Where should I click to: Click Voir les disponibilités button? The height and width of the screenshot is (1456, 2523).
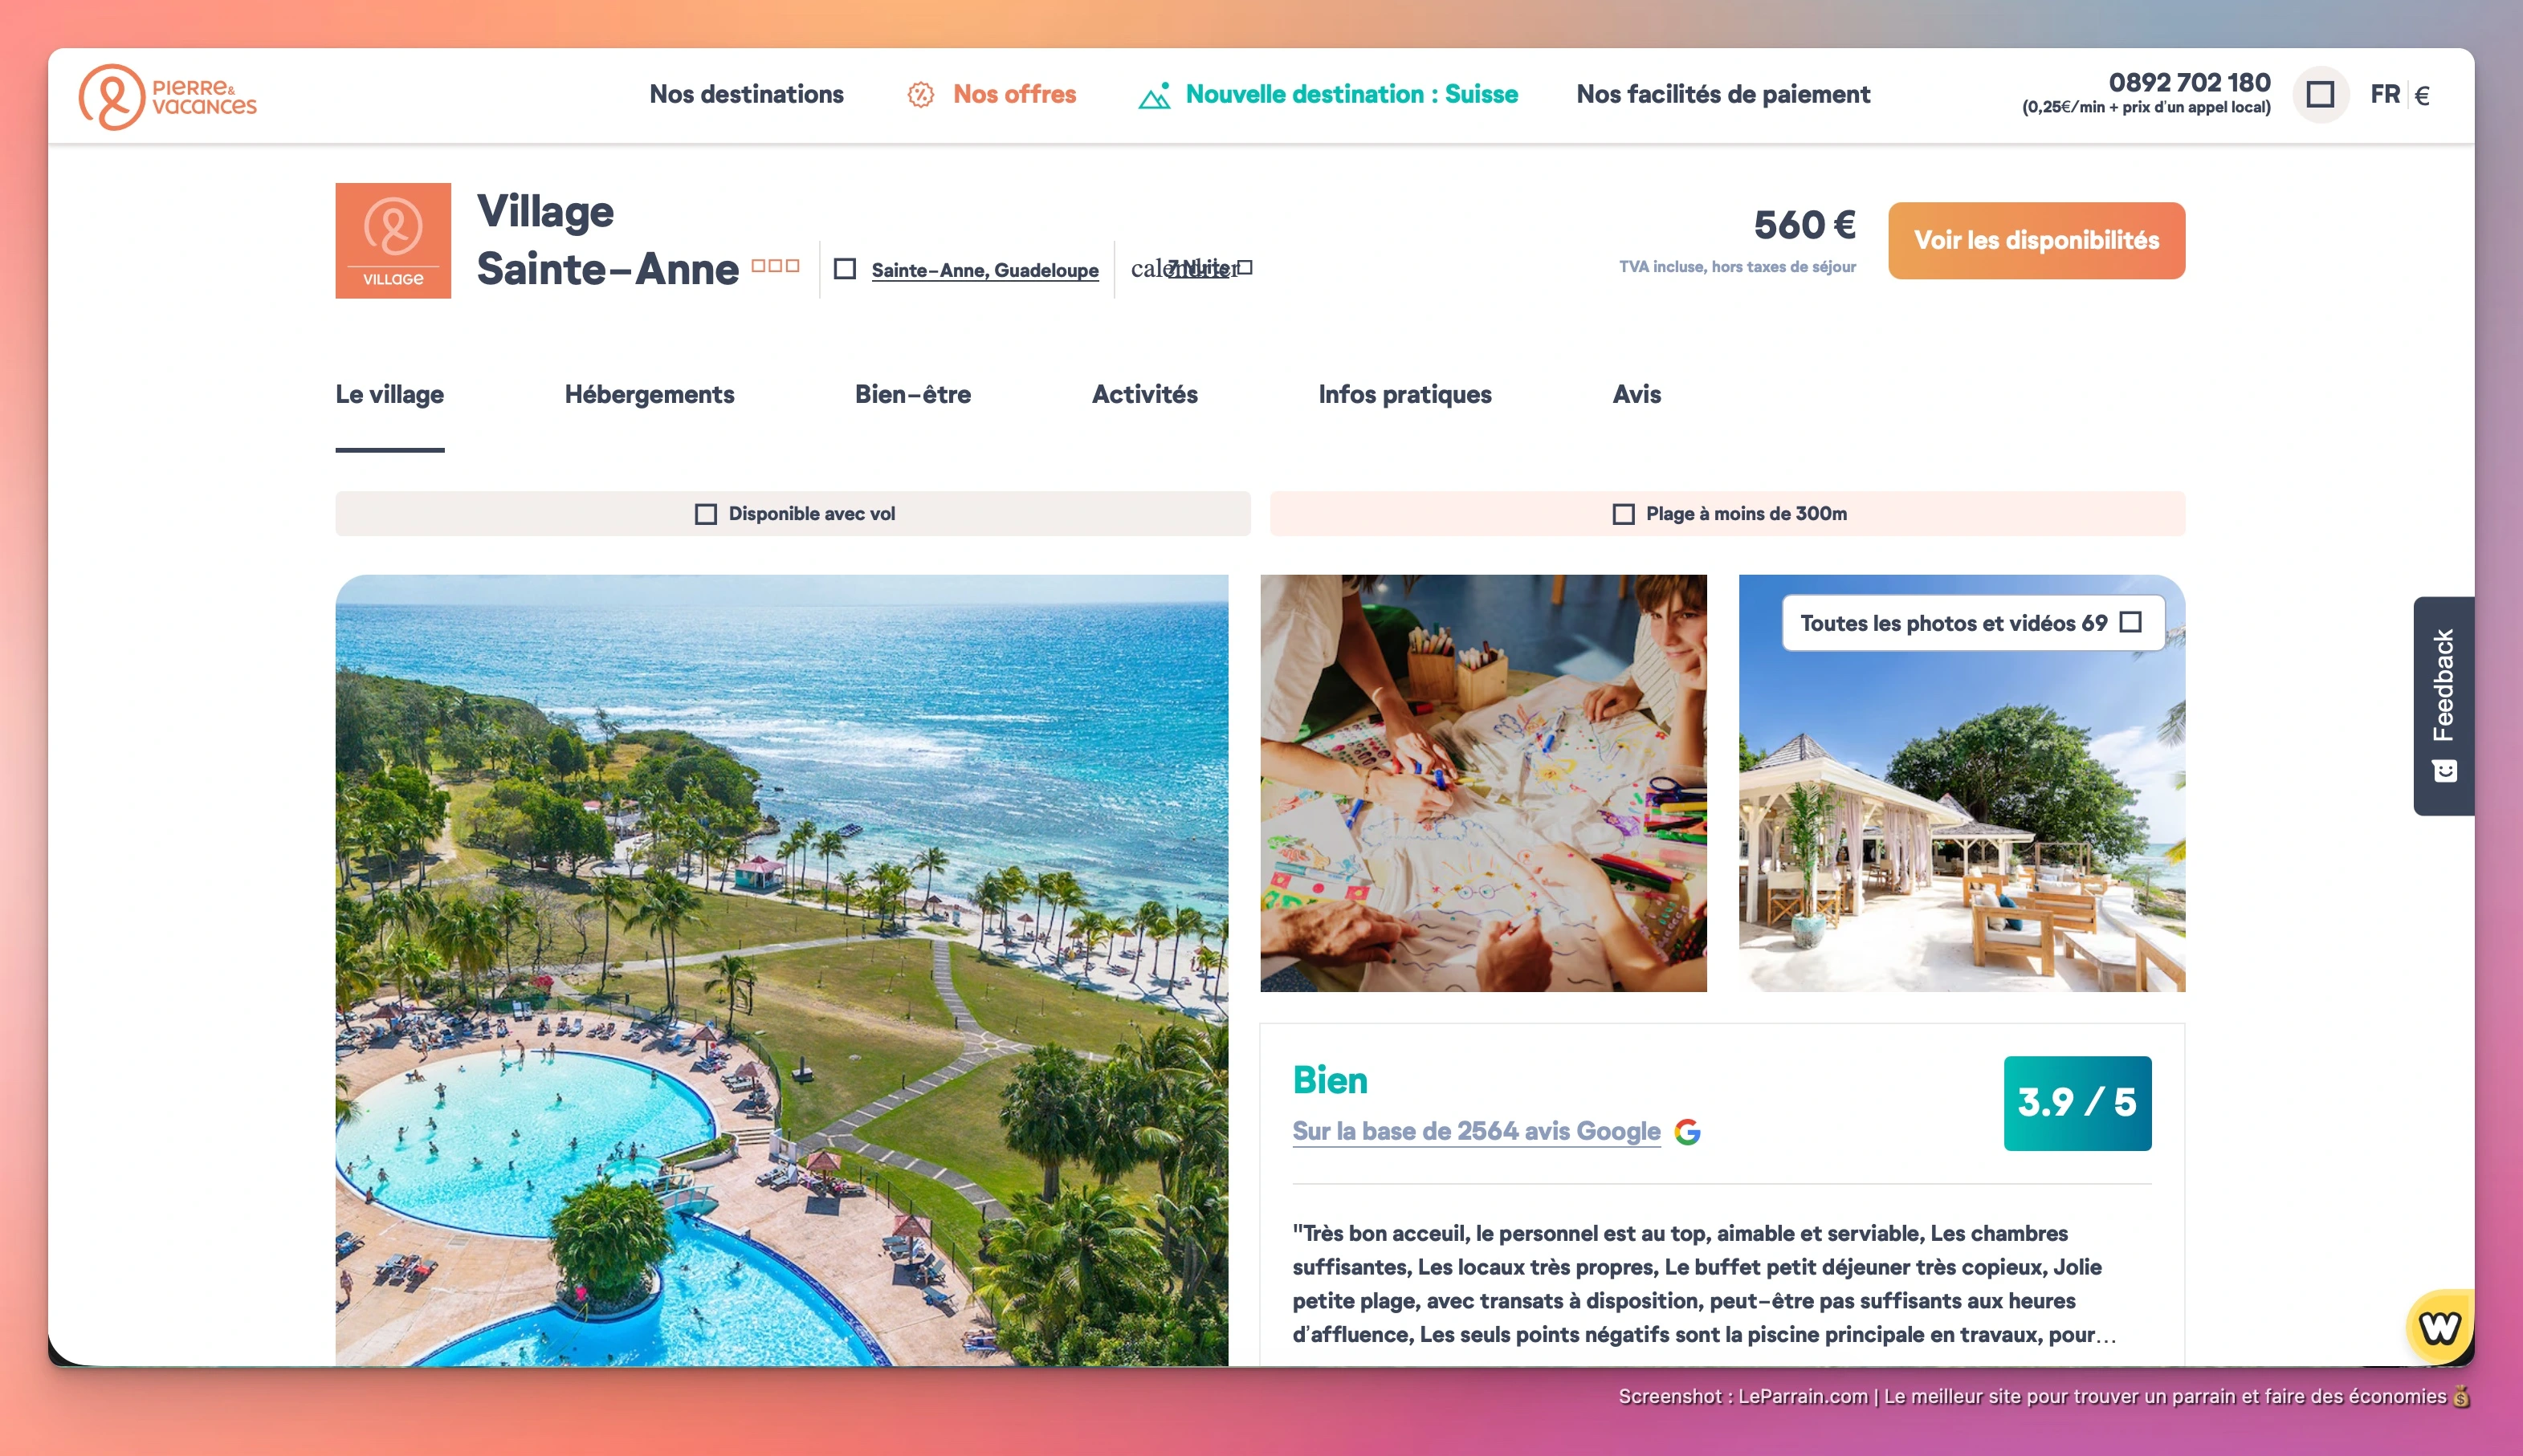click(x=2036, y=240)
